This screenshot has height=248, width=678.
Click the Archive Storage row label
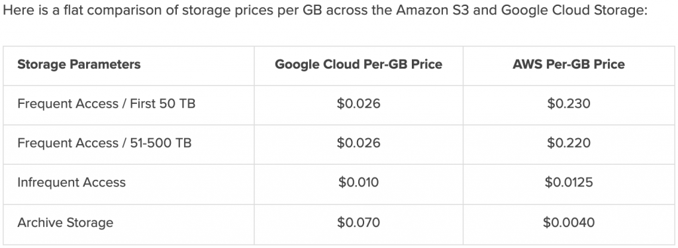click(x=66, y=222)
